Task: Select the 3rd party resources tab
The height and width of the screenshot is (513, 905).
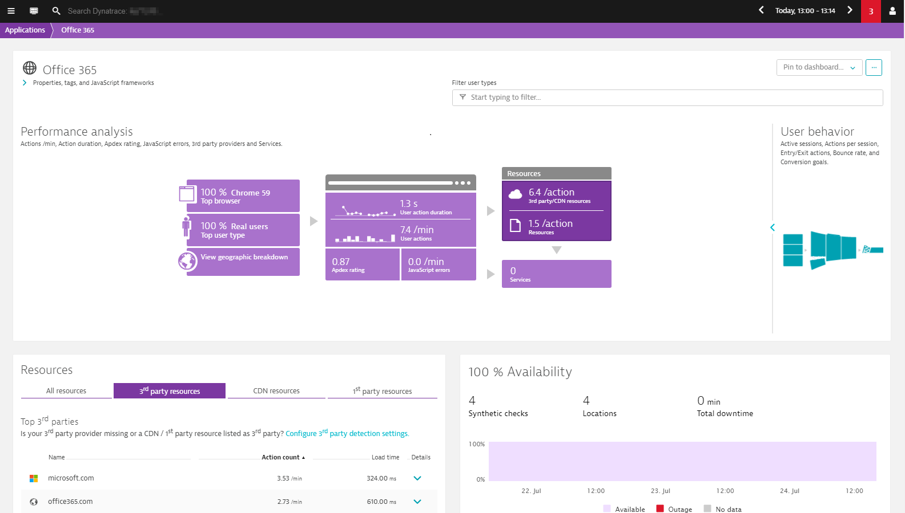Action: point(170,391)
